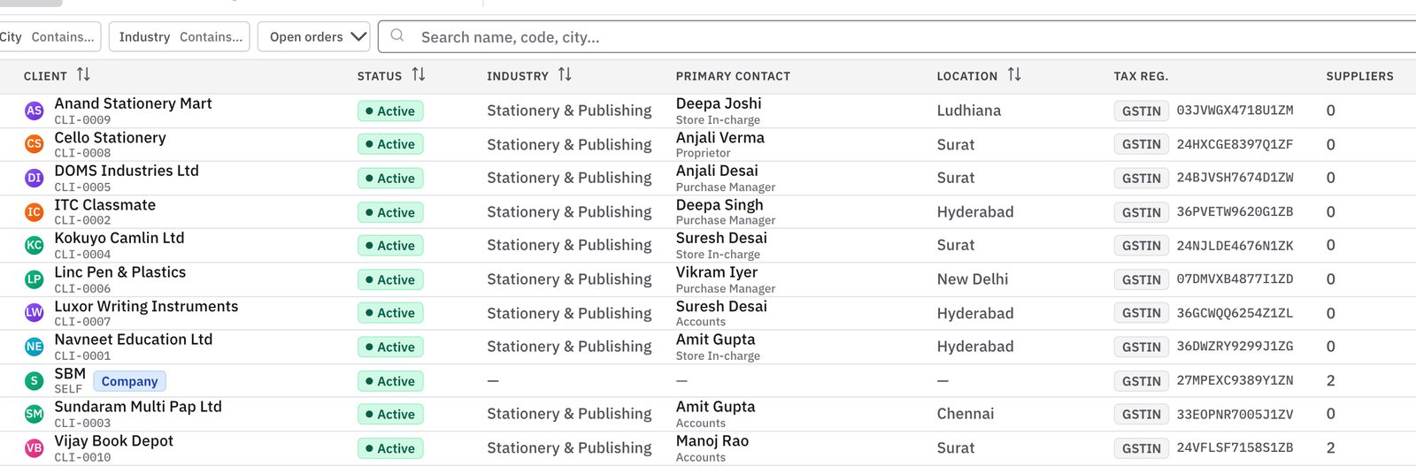This screenshot has width=1416, height=466.
Task: Sort by Location column arrows
Action: click(1014, 75)
